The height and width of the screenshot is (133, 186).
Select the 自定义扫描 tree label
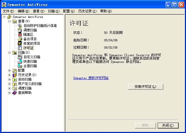tap(32, 57)
